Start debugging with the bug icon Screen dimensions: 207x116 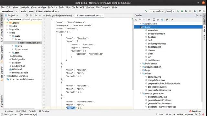182,11
